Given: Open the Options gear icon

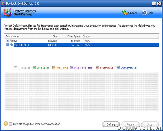Looking at the screenshot, I should pyautogui.click(x=124, y=13).
